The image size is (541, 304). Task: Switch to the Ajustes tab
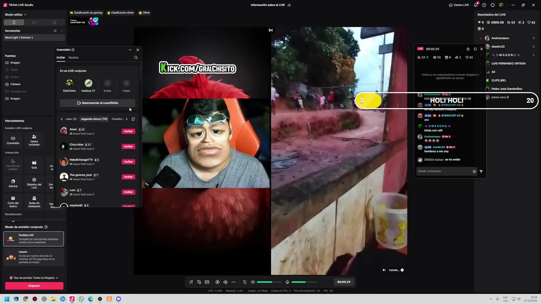click(x=73, y=57)
